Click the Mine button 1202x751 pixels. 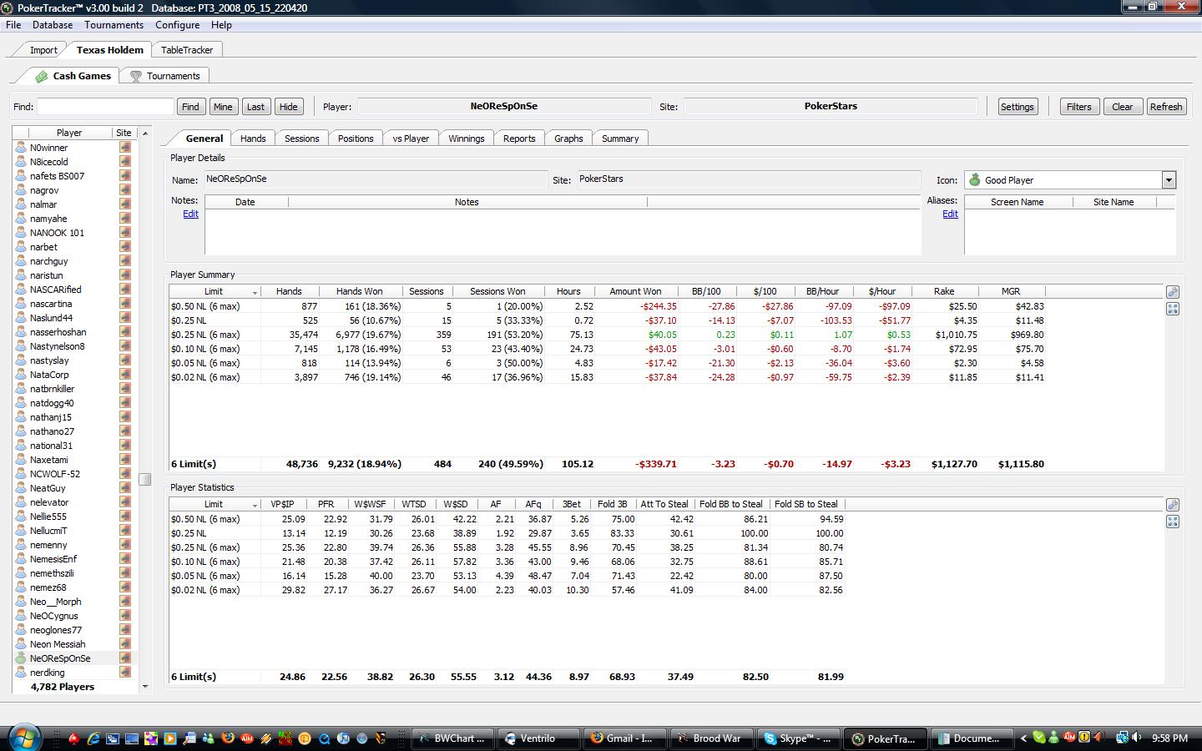[223, 107]
